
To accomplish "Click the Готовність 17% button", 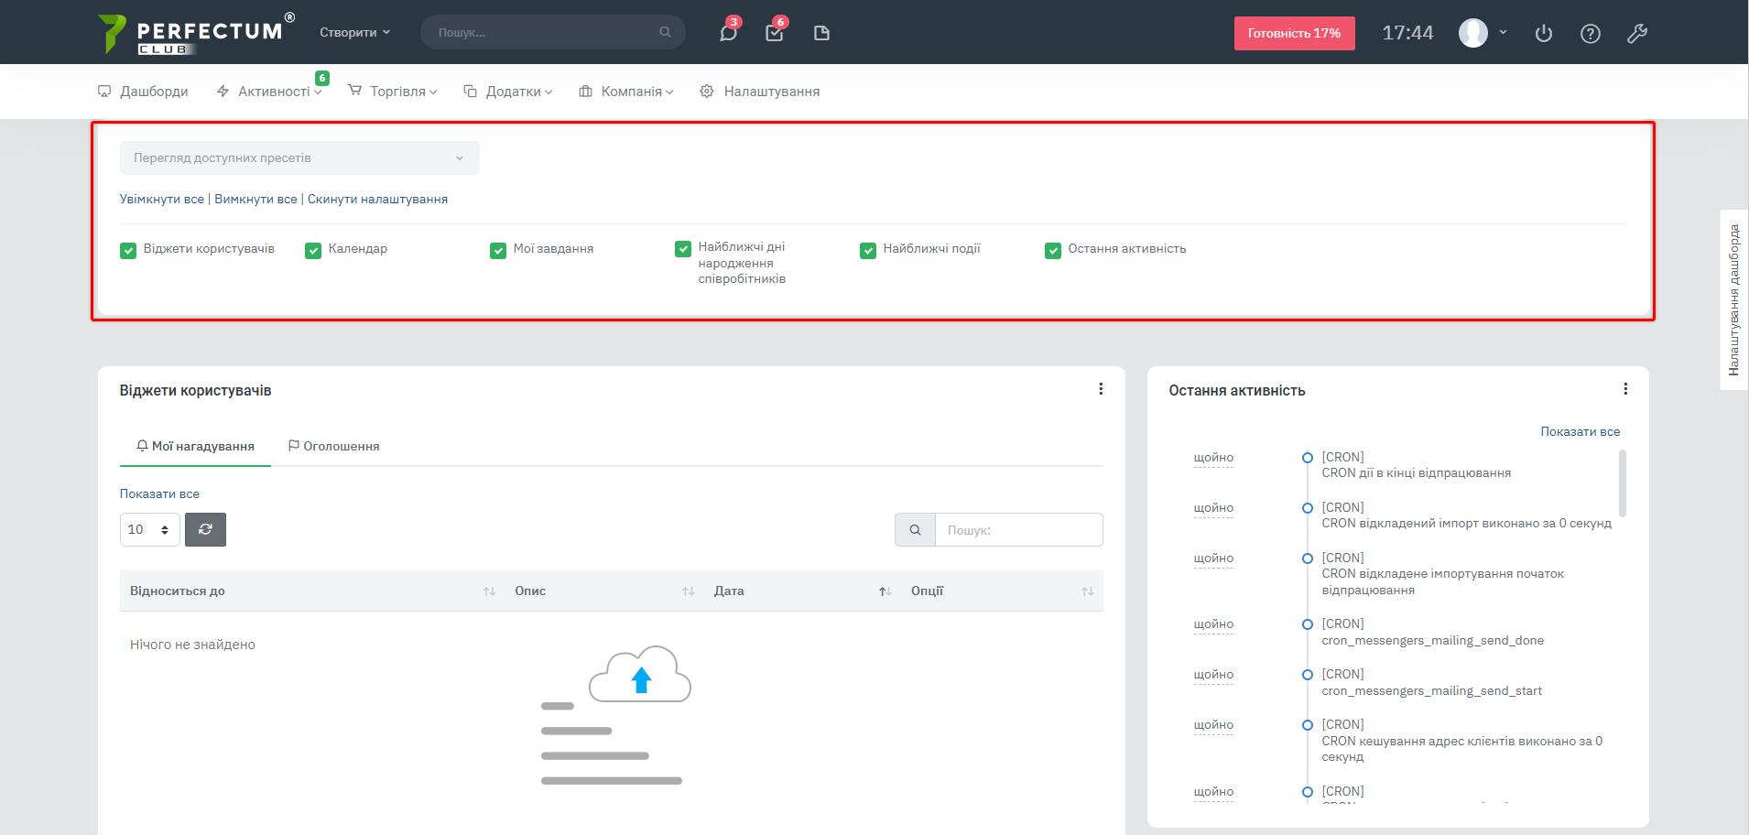I will click(1294, 33).
